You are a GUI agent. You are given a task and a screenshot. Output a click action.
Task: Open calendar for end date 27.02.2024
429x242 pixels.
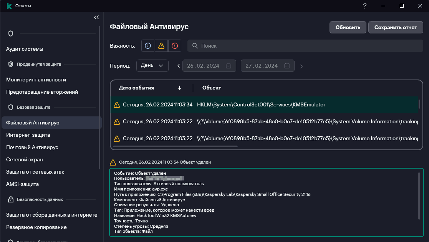click(287, 66)
